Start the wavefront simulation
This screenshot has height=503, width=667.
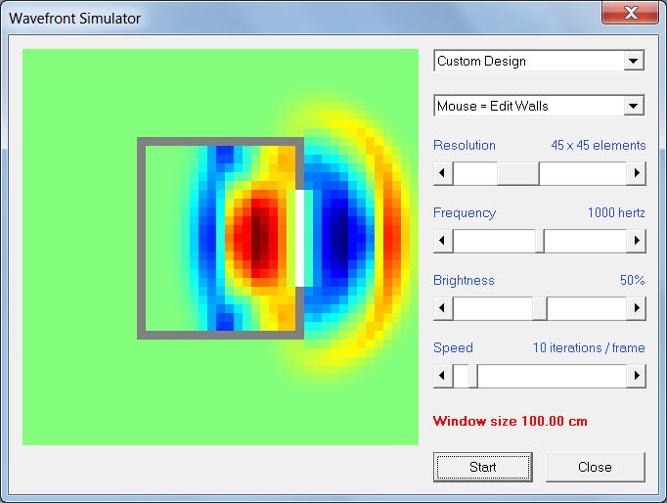483,467
